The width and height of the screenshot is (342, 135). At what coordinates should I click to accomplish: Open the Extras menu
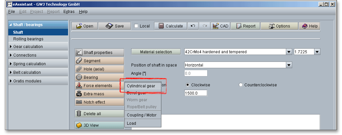click(69, 12)
